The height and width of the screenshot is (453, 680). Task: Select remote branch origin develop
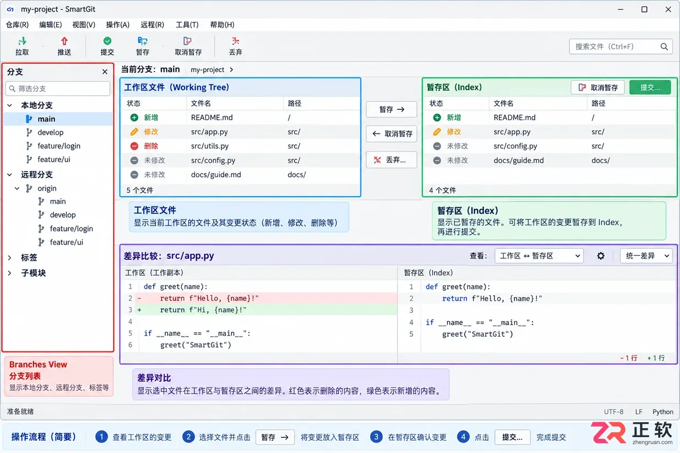click(63, 215)
